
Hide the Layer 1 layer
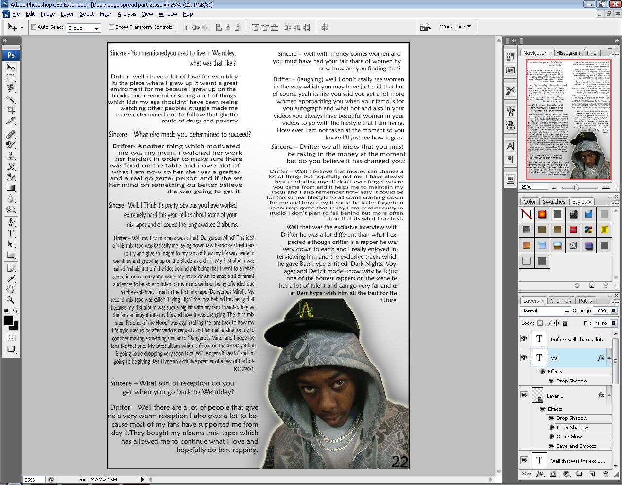[524, 395]
